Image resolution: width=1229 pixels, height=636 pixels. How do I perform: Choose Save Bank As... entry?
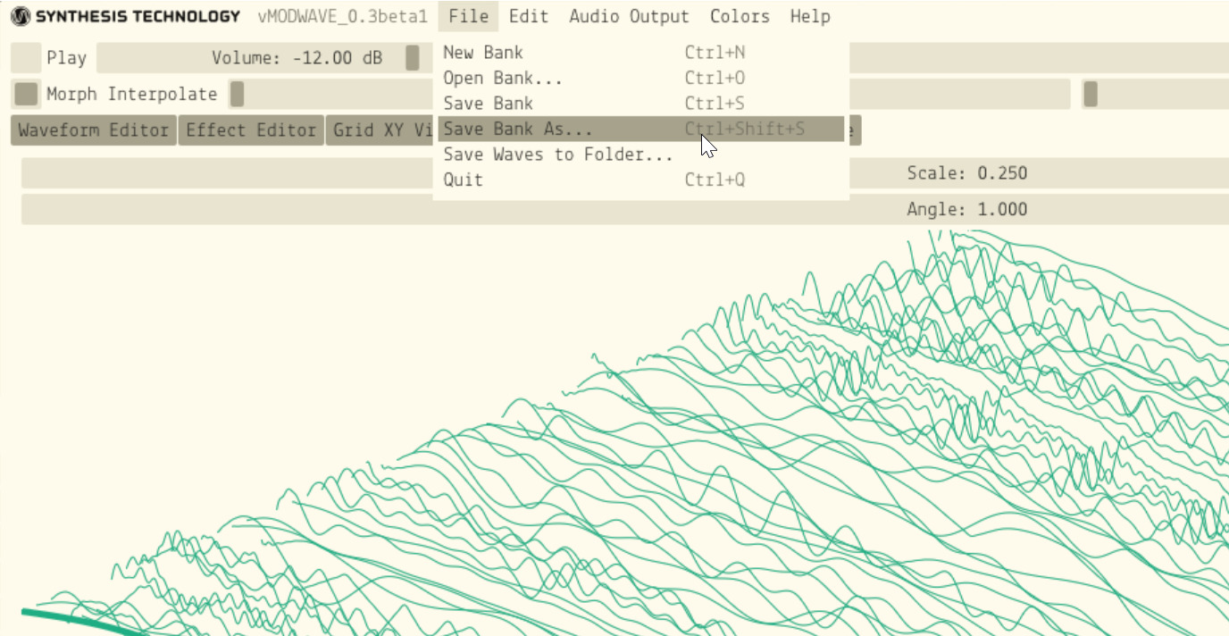641,130
